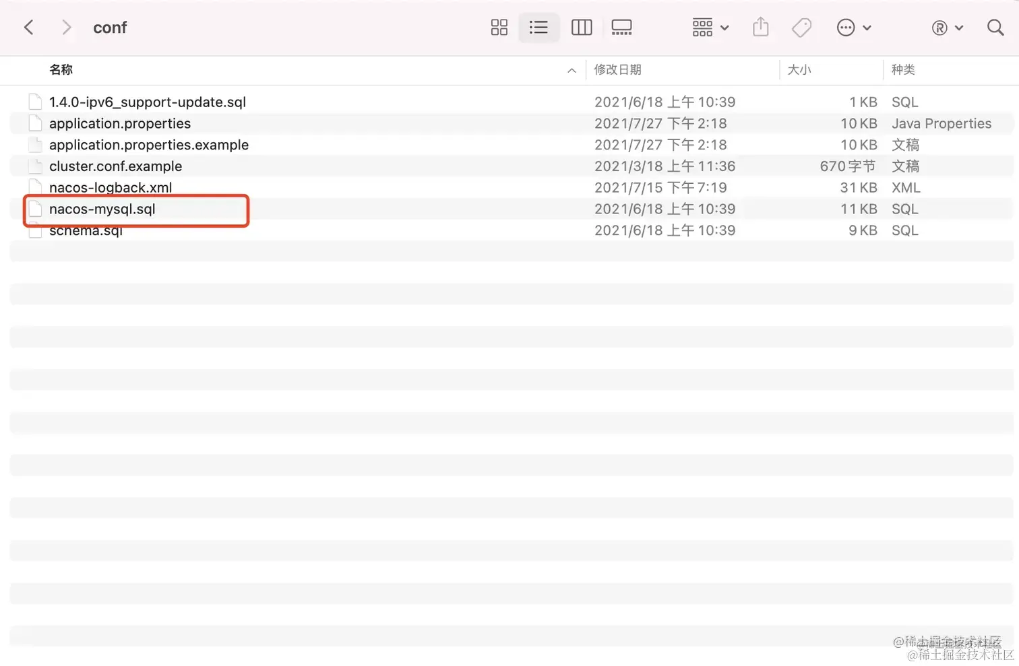Click file icon of cluster.conf.example
This screenshot has height=666, width=1019.
(35, 166)
